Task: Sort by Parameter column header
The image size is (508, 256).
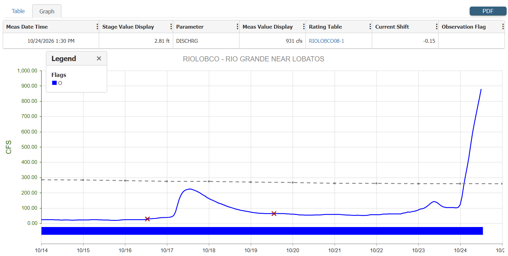Action: (x=190, y=27)
